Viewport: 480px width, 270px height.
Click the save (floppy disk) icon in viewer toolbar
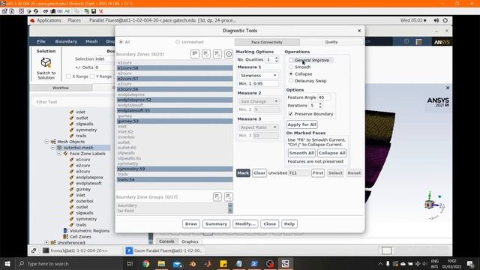point(94,11)
